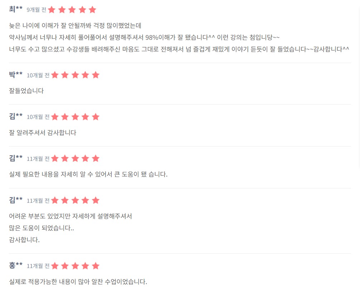Click review line 늦은 나이에 이해가

click(75, 25)
